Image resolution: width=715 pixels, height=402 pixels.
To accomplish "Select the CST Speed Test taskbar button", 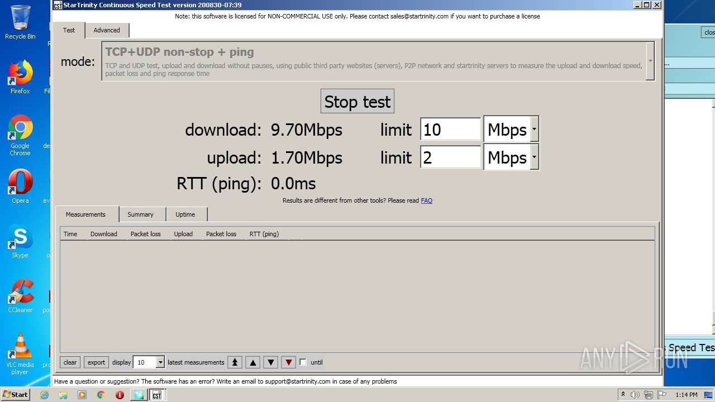I will (157, 395).
